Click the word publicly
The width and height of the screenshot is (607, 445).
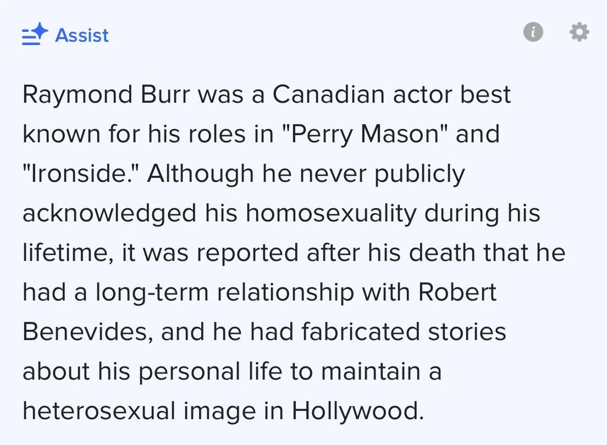coord(420,174)
